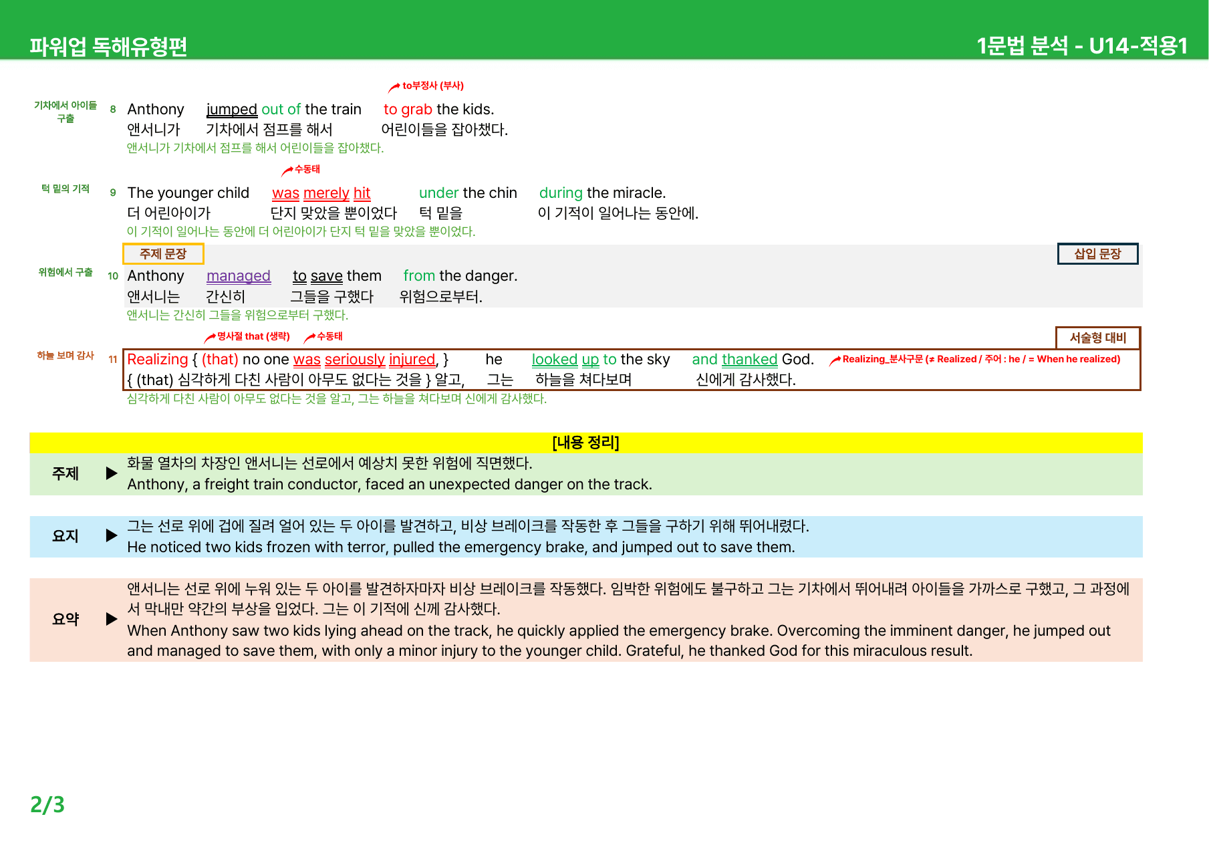
Task: Click the green word 'during'
Action: [561, 193]
